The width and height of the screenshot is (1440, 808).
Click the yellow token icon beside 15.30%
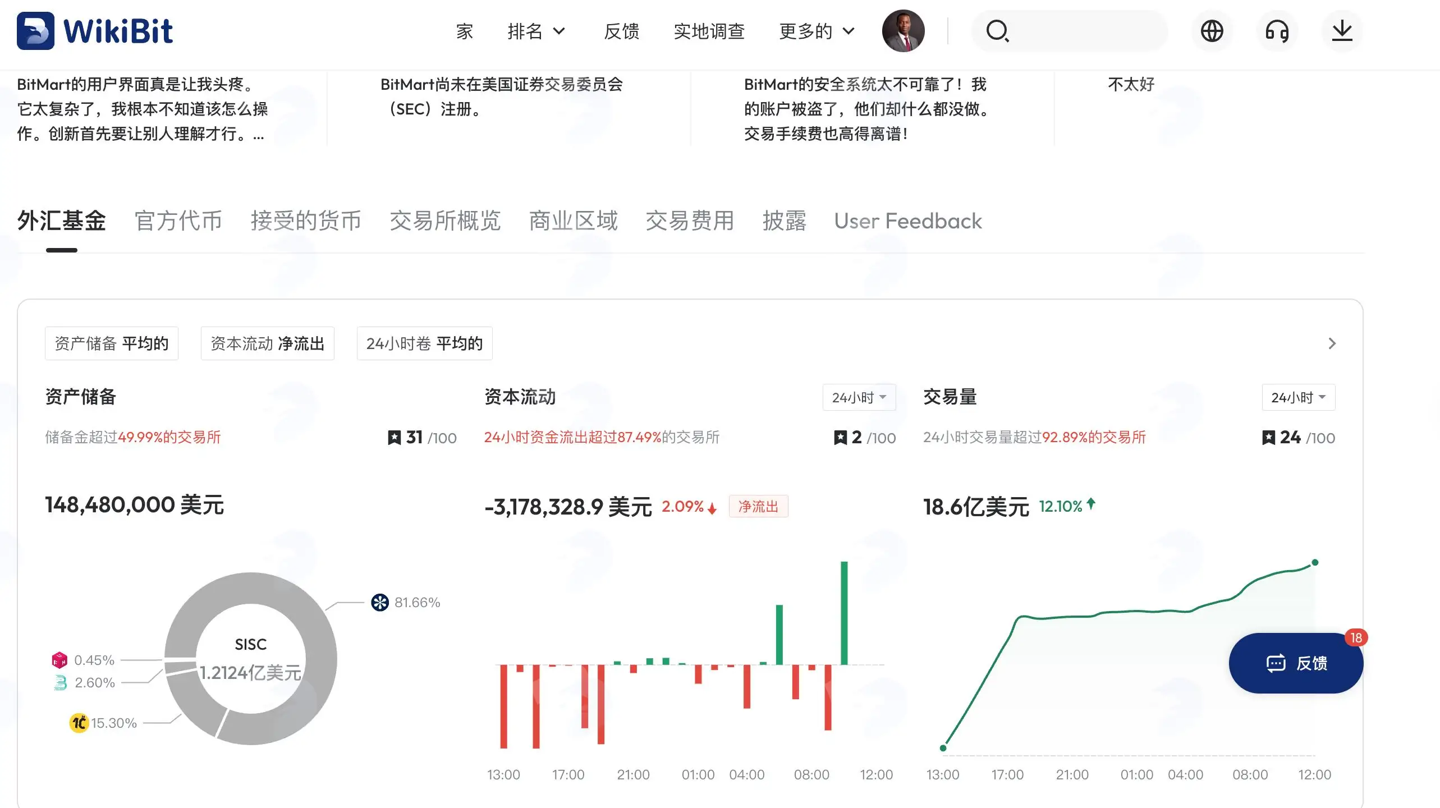tap(79, 723)
